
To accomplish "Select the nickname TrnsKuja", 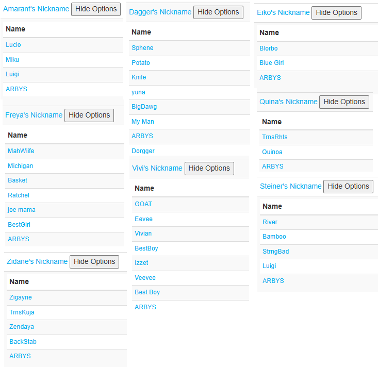I will pyautogui.click(x=22, y=312).
